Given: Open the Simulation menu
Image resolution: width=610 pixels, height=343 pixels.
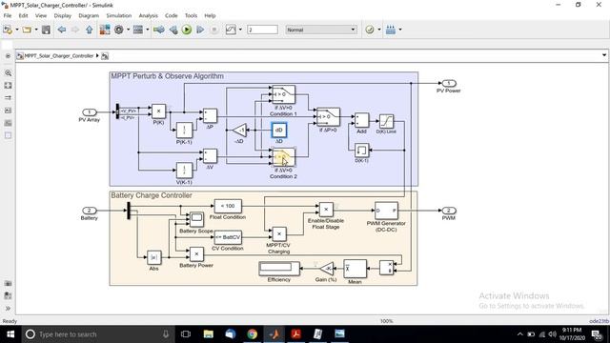Looking at the screenshot, I should point(118,15).
